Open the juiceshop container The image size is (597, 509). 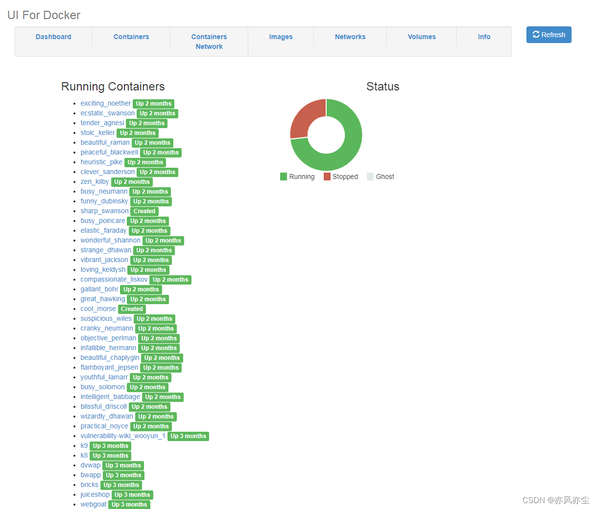click(x=95, y=494)
